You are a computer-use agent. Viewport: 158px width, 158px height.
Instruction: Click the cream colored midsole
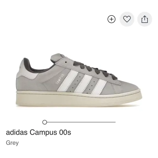point(79,98)
